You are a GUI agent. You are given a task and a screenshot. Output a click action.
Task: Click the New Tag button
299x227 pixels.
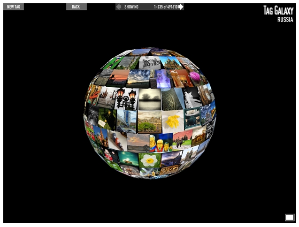click(13, 7)
